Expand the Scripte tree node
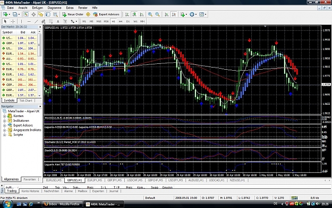Screen dimensions: 332x208 point(4,135)
